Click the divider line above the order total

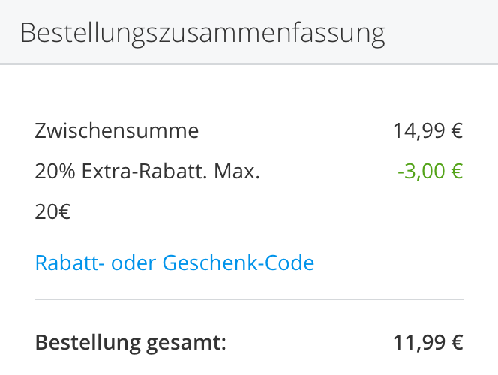pyautogui.click(x=249, y=299)
